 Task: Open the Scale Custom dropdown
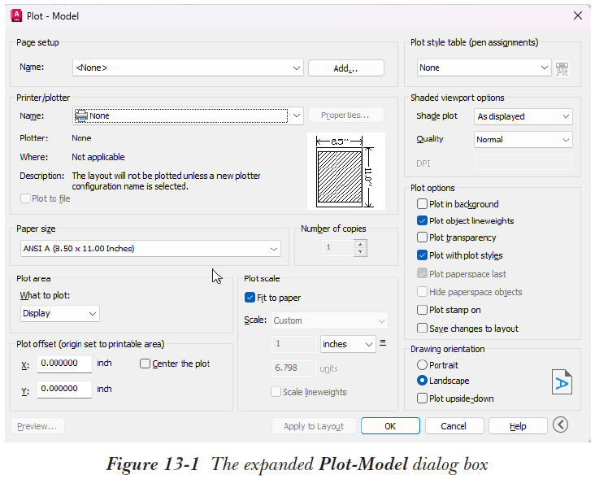coord(329,320)
